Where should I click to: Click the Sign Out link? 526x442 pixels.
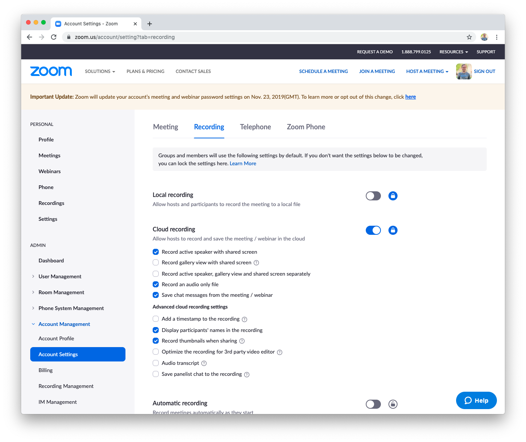pos(484,71)
